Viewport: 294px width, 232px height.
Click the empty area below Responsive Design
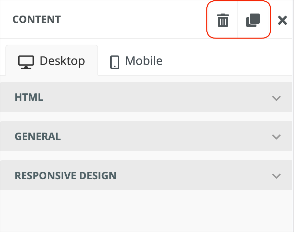[146, 210]
